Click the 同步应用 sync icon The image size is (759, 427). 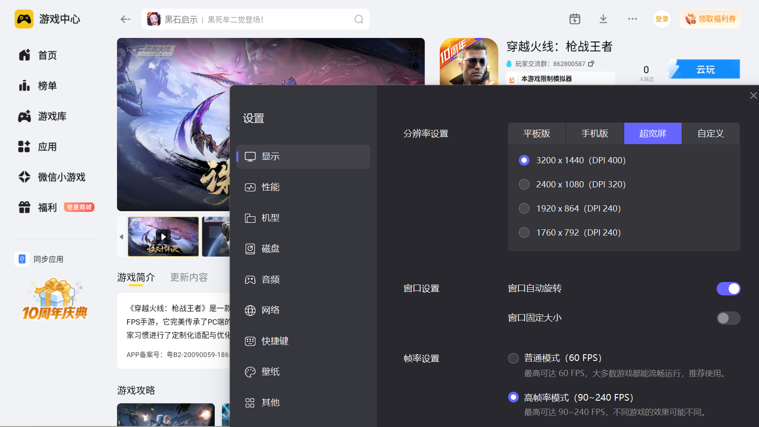[22, 259]
